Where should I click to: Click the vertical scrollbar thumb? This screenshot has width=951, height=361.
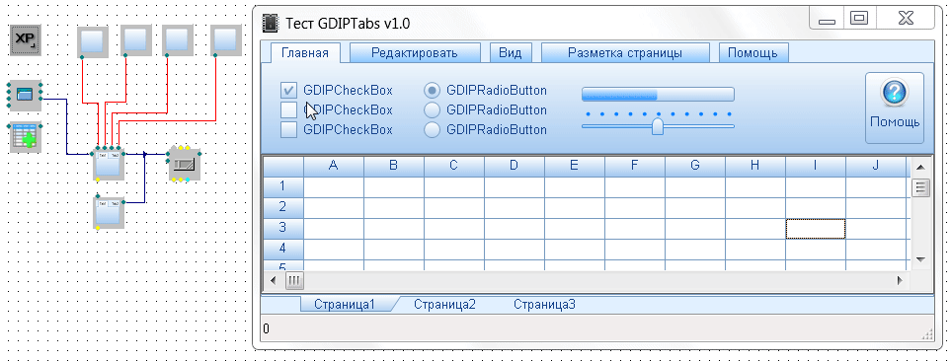[920, 187]
